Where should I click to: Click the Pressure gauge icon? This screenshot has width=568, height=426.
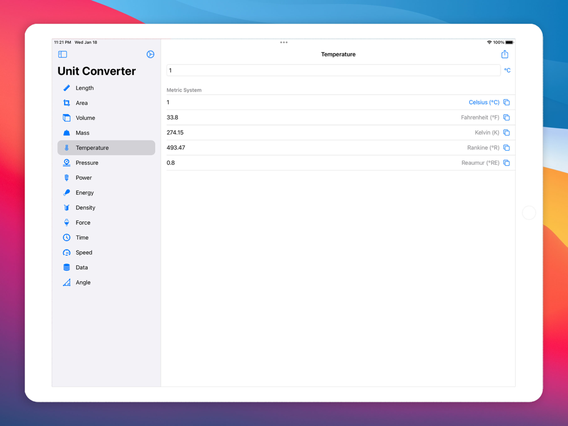pyautogui.click(x=66, y=162)
